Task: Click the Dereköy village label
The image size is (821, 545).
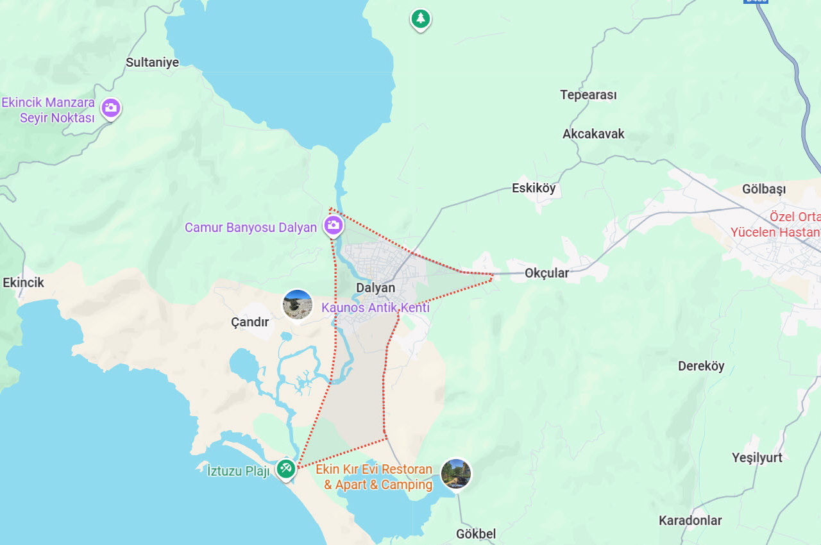Action: coord(701,366)
